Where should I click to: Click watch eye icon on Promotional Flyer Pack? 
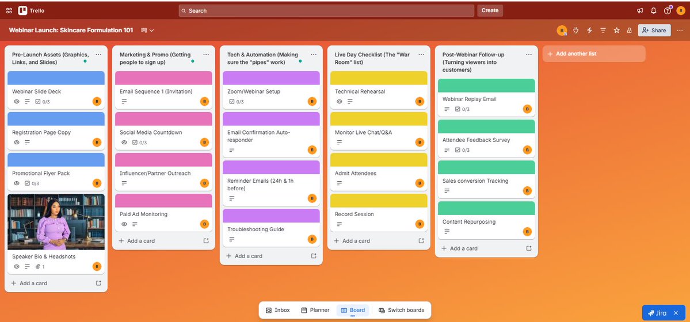click(17, 183)
